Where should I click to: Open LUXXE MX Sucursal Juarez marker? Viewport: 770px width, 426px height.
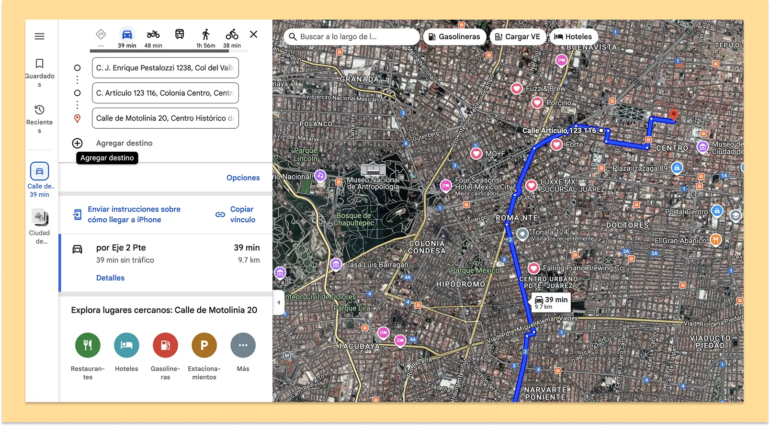click(532, 186)
